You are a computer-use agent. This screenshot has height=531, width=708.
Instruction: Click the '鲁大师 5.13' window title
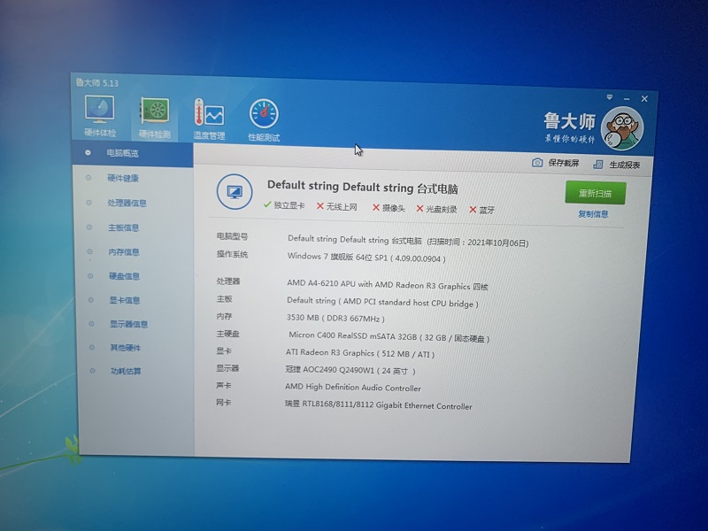coord(97,83)
